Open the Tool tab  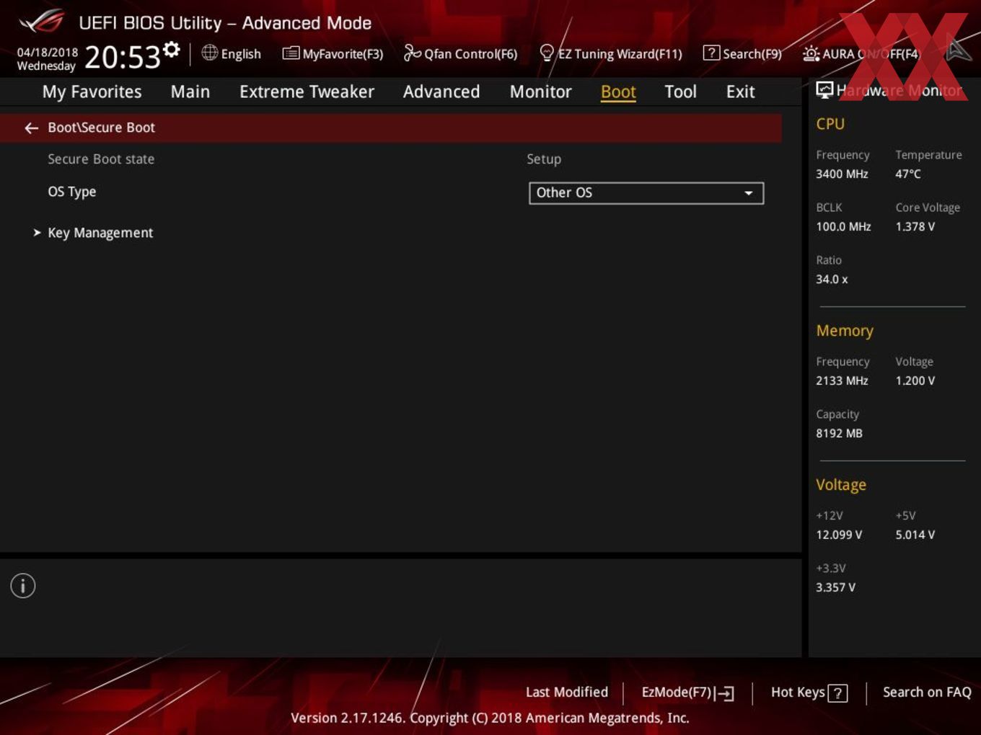(x=680, y=92)
